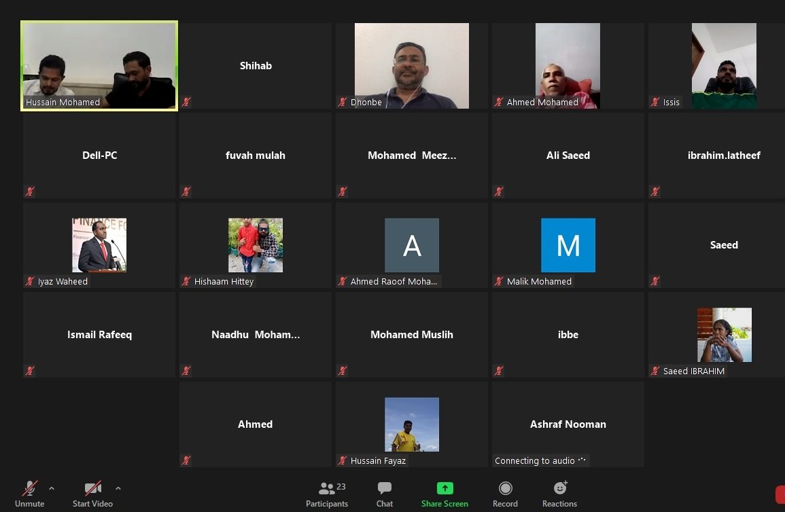Open the Reactions menu
The image size is (785, 512).
click(x=560, y=488)
